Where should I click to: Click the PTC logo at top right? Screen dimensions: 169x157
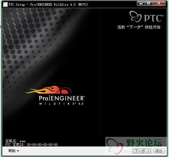(x=146, y=17)
